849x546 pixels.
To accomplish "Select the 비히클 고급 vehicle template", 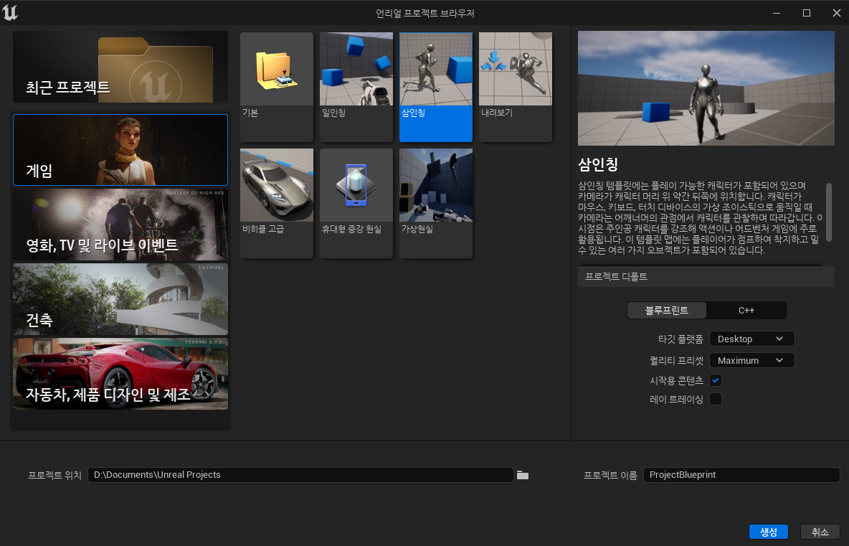I will tap(277, 203).
